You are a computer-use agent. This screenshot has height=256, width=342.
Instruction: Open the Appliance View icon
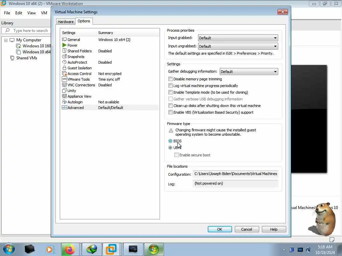[x=64, y=96]
